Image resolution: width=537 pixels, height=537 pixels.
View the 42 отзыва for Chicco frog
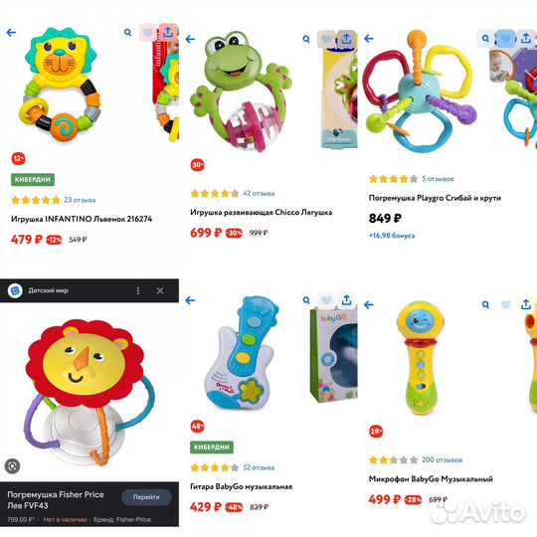tap(259, 194)
